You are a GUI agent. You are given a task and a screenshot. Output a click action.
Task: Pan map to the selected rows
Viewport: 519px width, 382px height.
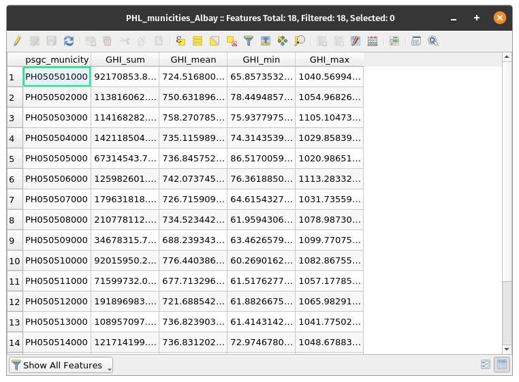click(283, 42)
